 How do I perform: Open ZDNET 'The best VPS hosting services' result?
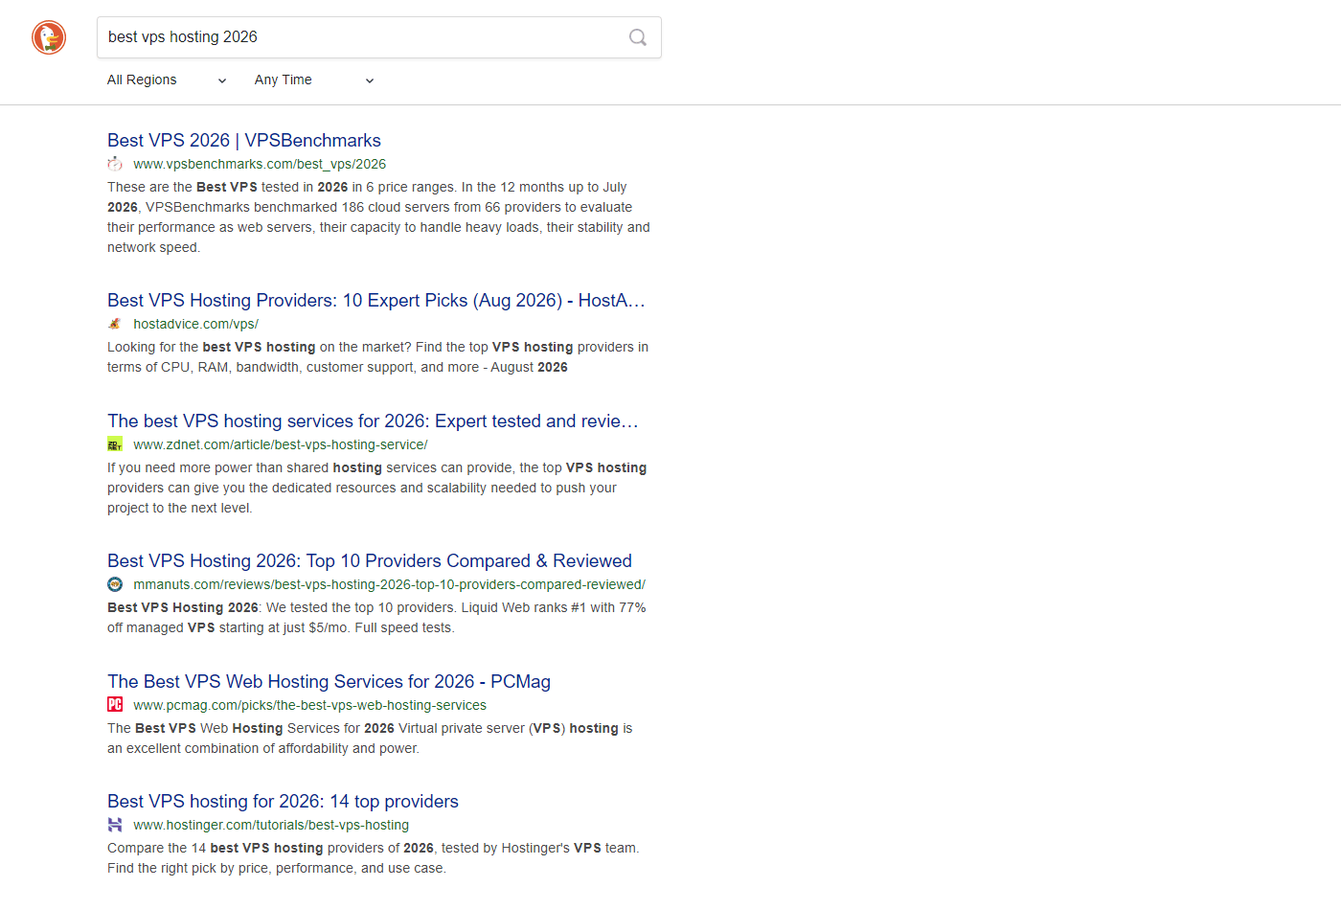[373, 421]
